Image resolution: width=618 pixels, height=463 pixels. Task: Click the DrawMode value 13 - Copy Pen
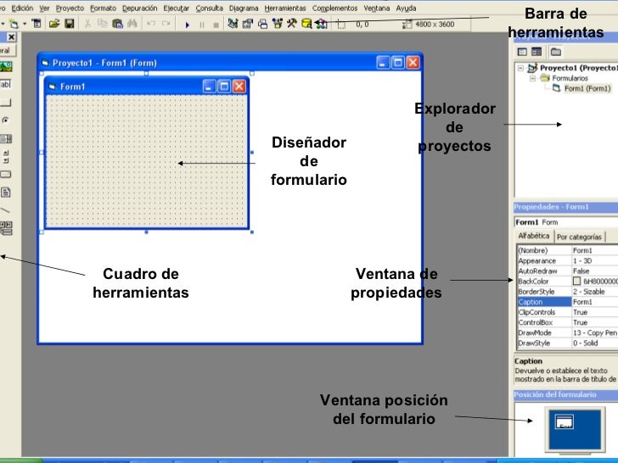click(x=595, y=332)
